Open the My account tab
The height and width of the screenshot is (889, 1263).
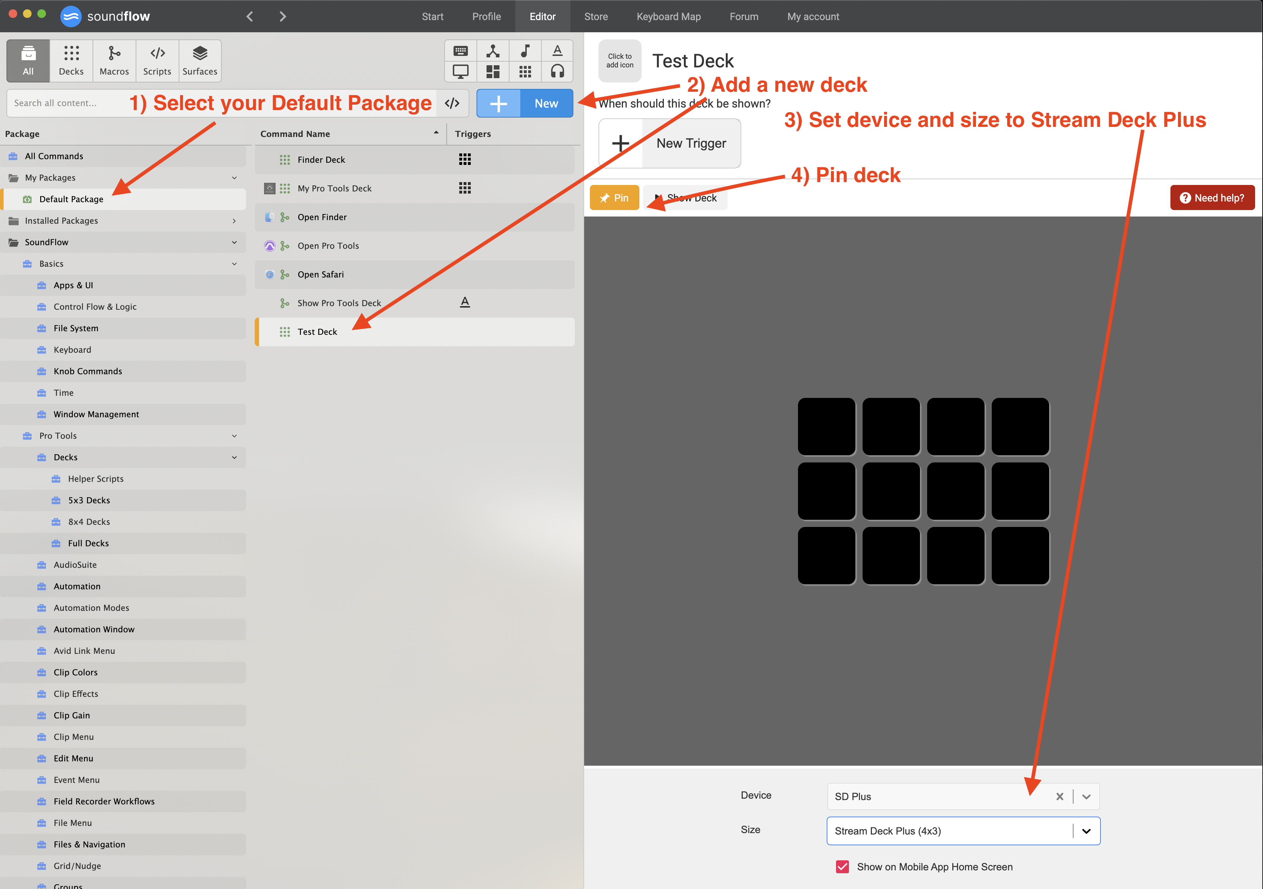[x=813, y=16]
